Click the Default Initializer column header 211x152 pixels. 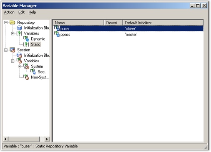pyautogui.click(x=163, y=23)
